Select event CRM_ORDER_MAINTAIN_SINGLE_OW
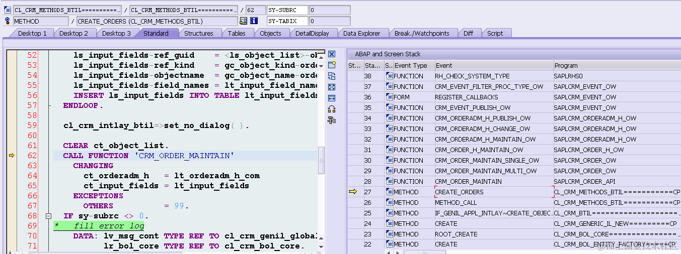 click(487, 160)
